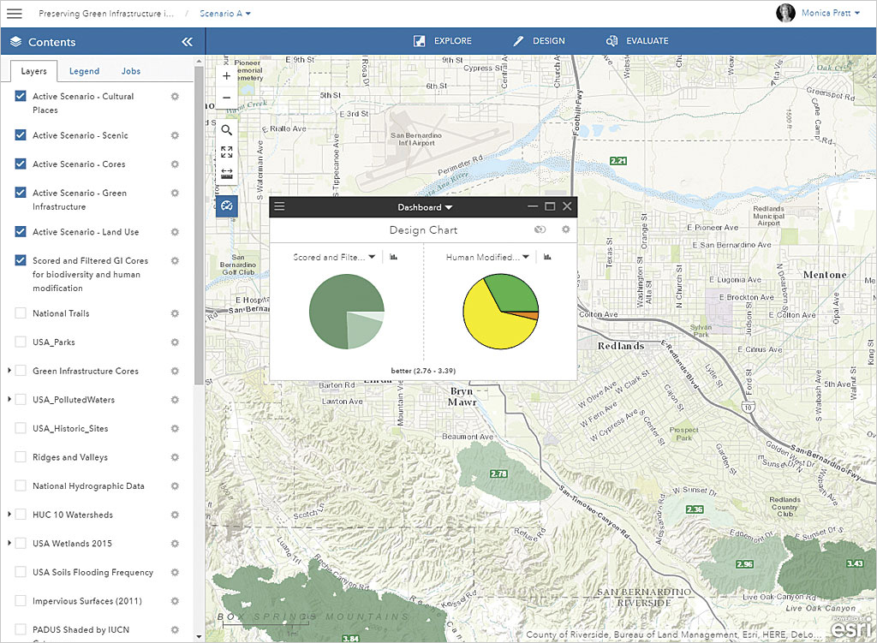Screen dimensions: 877x643
Task: Collapse the Contents panel
Action: coord(187,42)
